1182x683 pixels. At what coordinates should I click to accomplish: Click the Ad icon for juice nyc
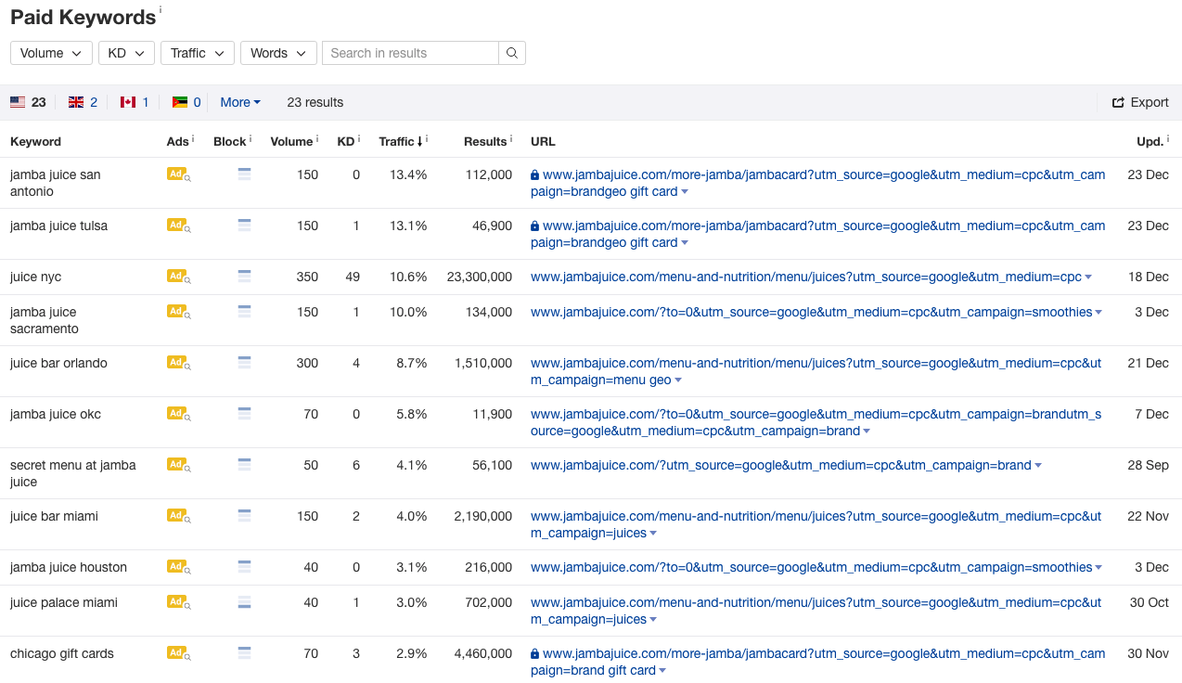pyautogui.click(x=178, y=277)
